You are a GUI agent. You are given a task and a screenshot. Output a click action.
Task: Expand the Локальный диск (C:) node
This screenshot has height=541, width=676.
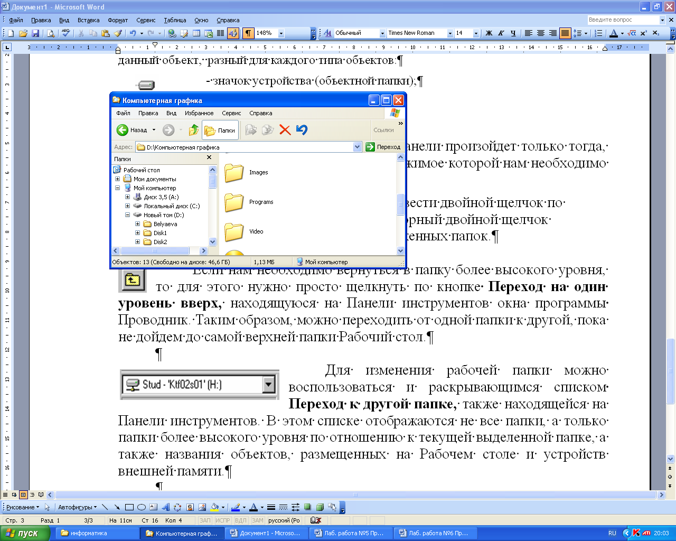point(128,206)
